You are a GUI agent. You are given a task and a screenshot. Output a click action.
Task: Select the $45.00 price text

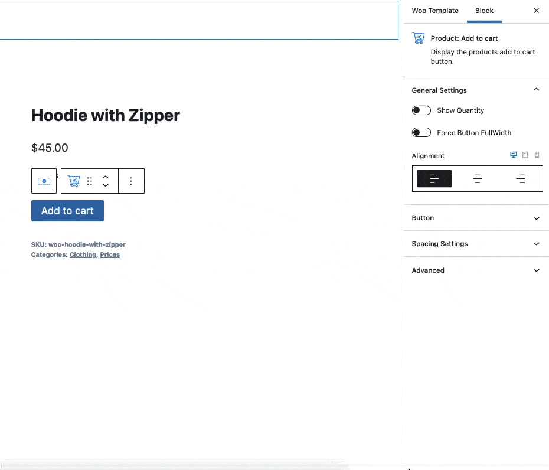tap(50, 148)
